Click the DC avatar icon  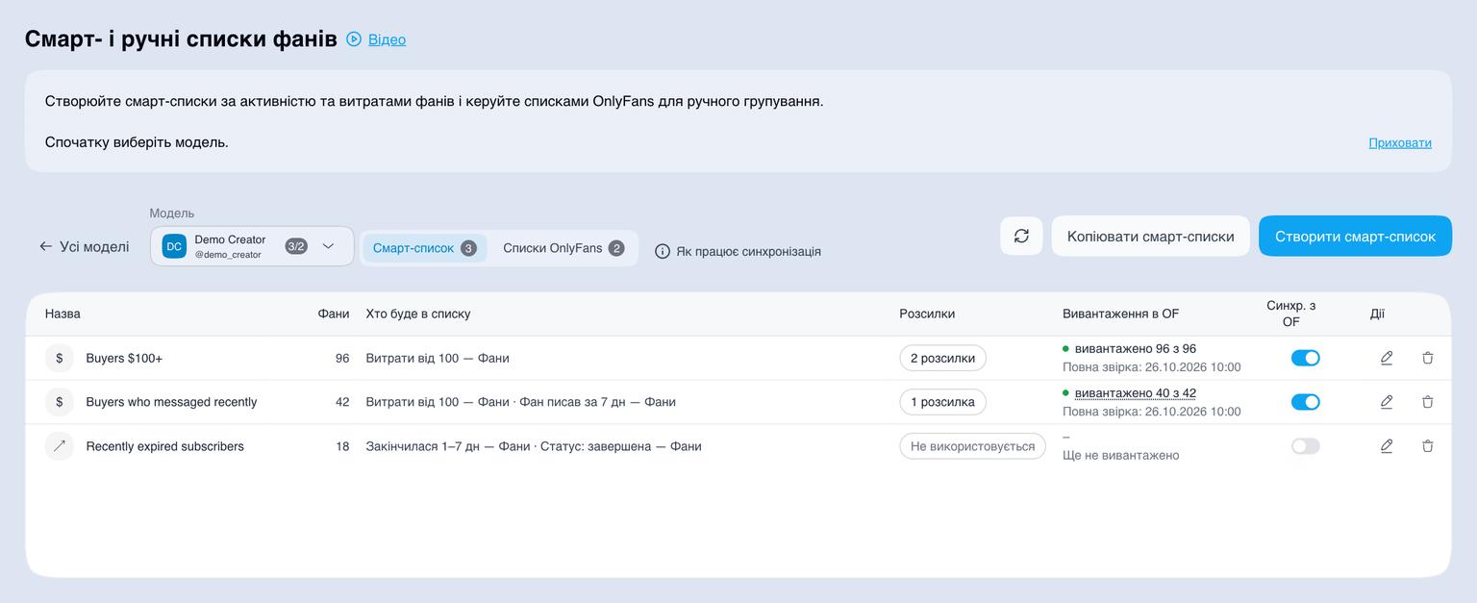coord(174,246)
